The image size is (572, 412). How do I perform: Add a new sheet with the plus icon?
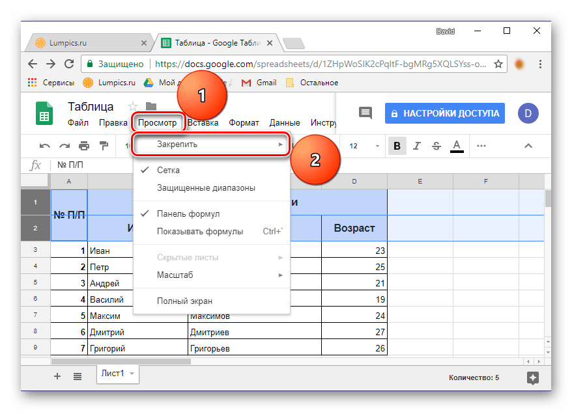point(57,376)
